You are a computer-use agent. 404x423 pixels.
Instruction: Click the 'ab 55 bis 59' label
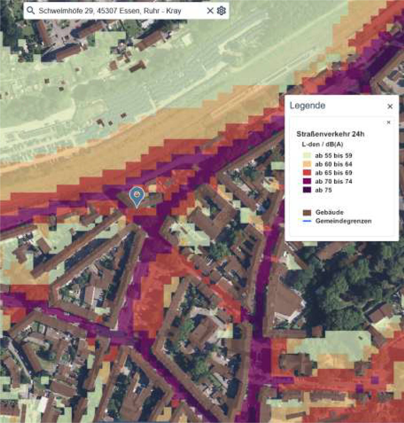(x=333, y=156)
